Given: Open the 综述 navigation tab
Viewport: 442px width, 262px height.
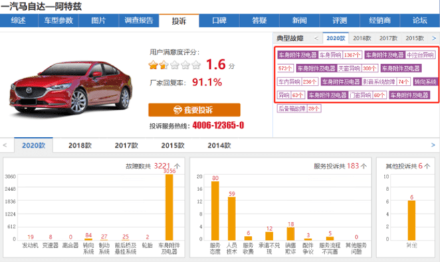Looking at the screenshot, I should tap(19, 21).
